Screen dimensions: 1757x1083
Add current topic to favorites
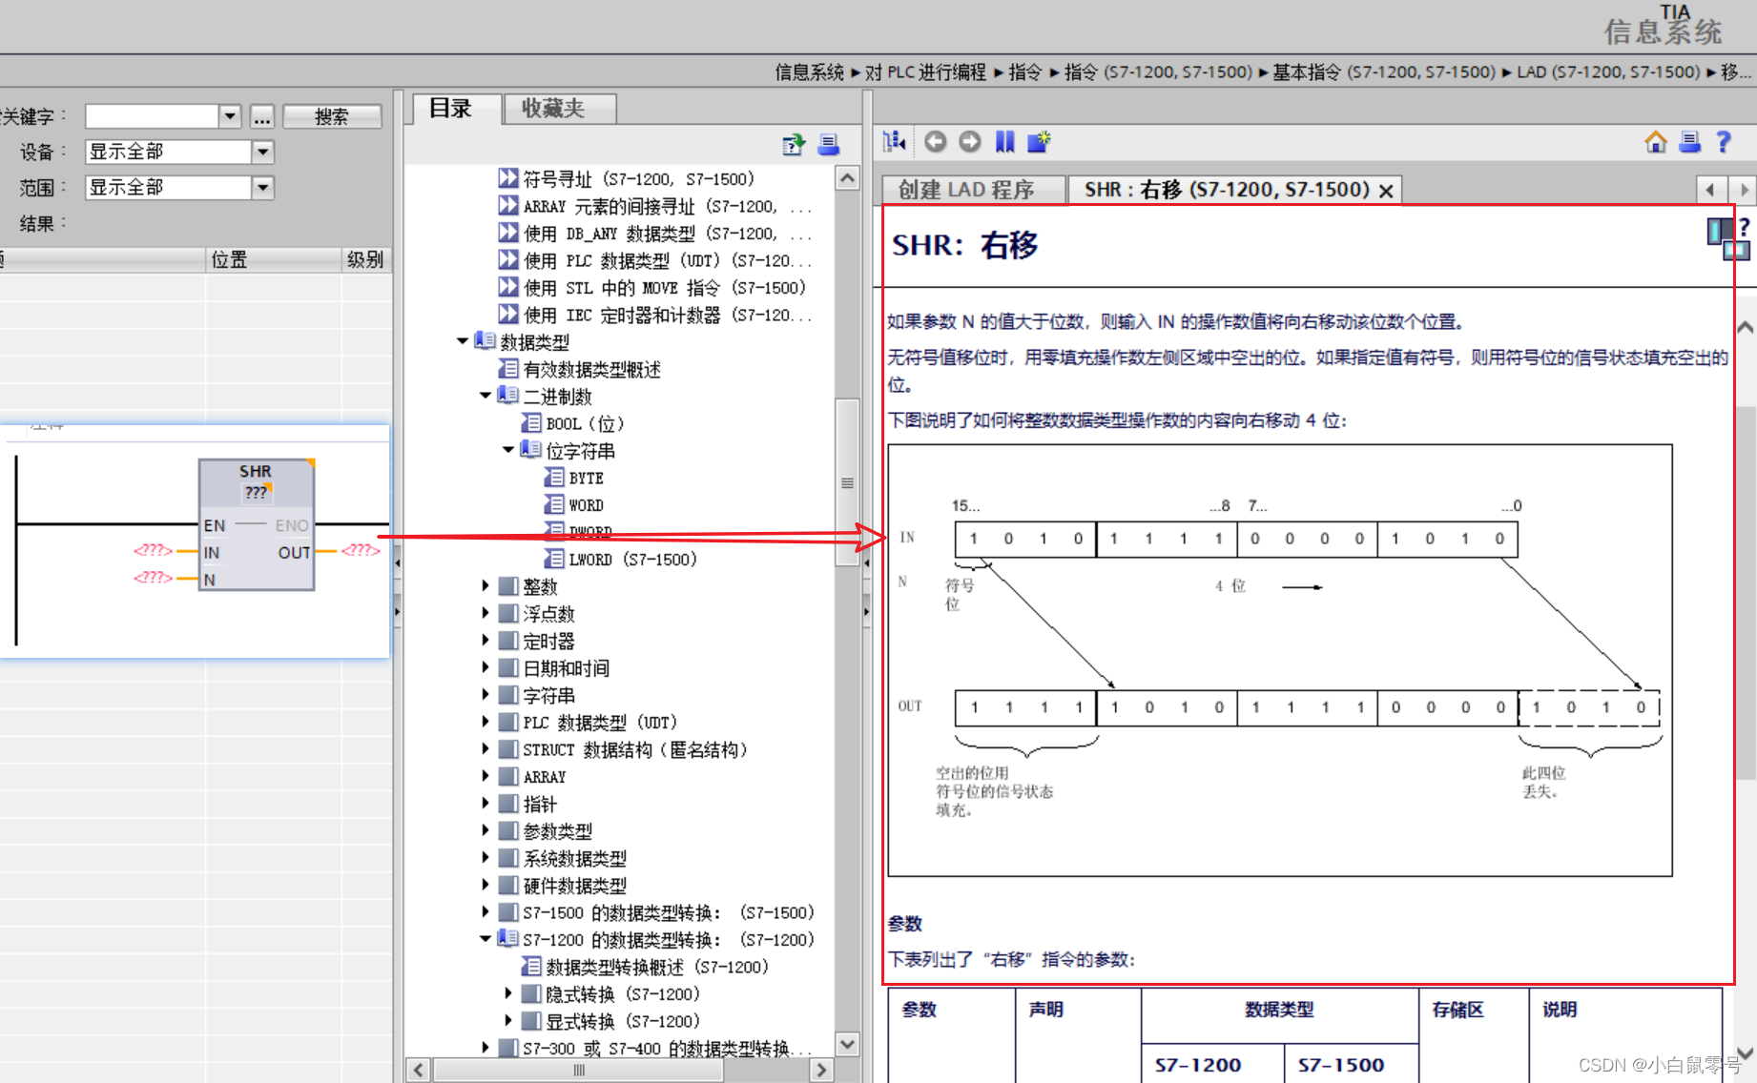click(x=1039, y=141)
